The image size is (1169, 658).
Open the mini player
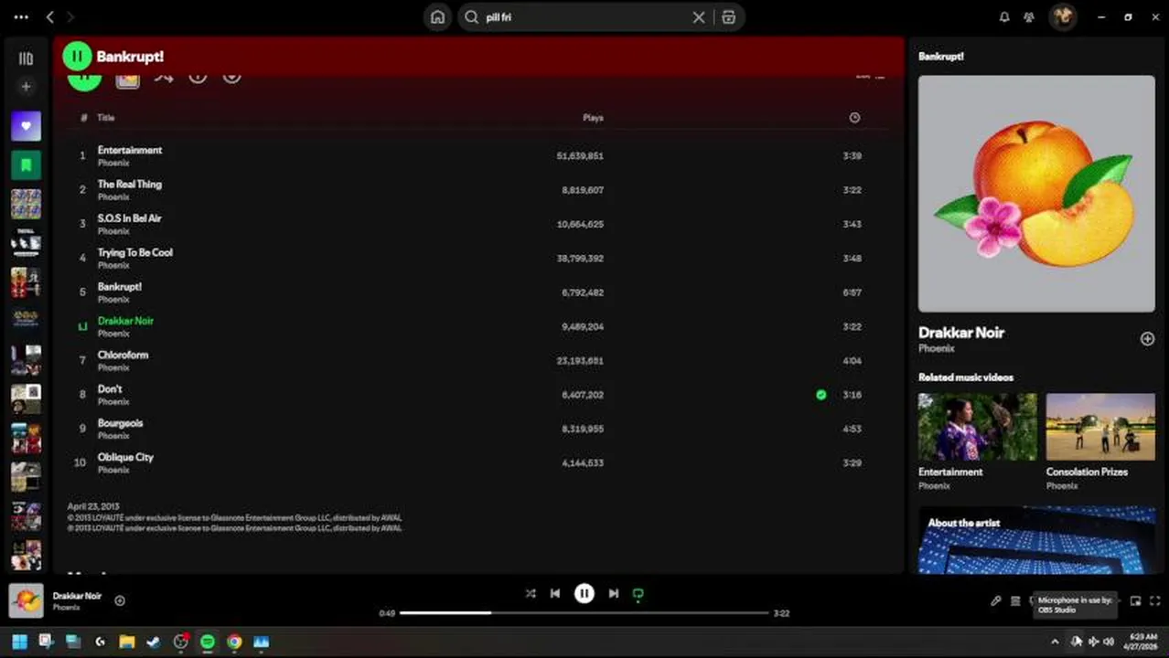(1135, 600)
